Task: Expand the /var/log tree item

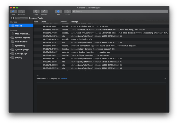Action: [x=10, y=58]
